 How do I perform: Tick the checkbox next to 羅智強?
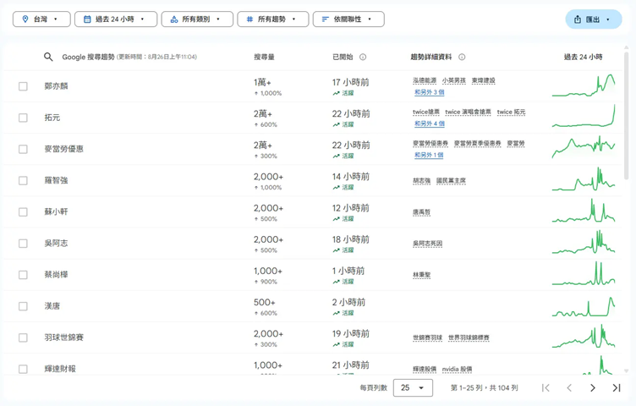click(x=23, y=180)
